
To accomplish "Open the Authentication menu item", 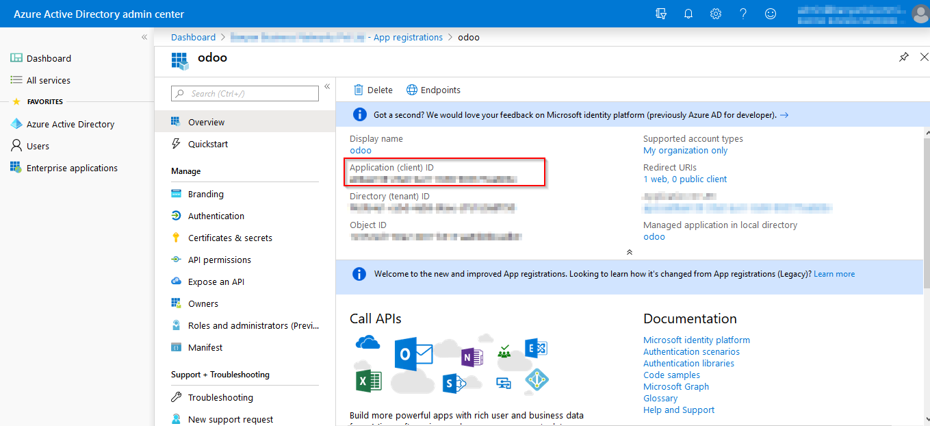I will coord(216,216).
